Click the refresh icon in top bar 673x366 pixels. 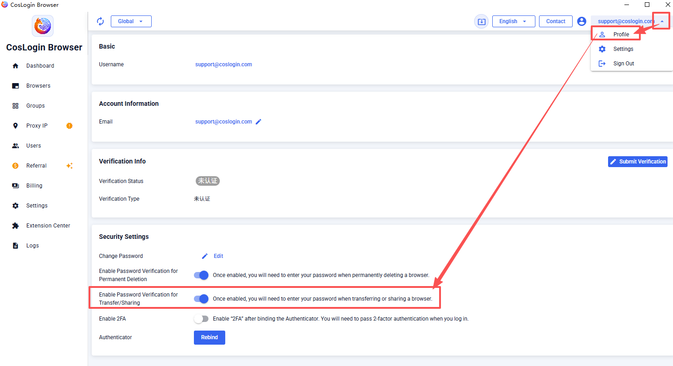click(100, 21)
